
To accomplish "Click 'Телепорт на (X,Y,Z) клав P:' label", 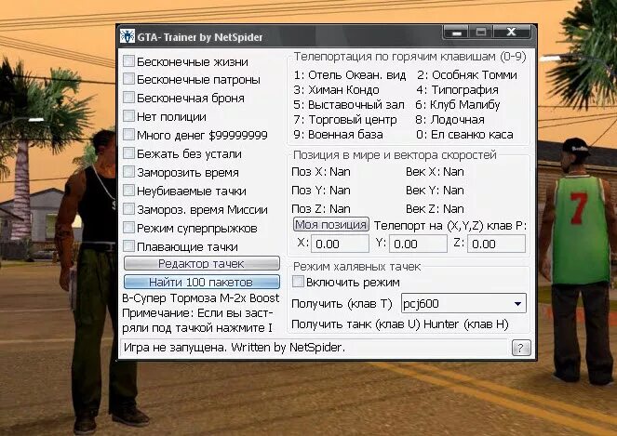I will click(x=450, y=226).
